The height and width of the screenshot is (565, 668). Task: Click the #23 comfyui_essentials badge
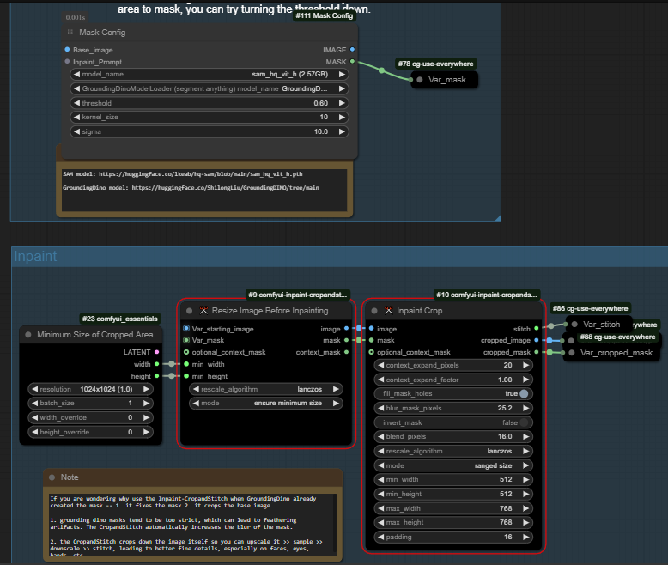[119, 319]
